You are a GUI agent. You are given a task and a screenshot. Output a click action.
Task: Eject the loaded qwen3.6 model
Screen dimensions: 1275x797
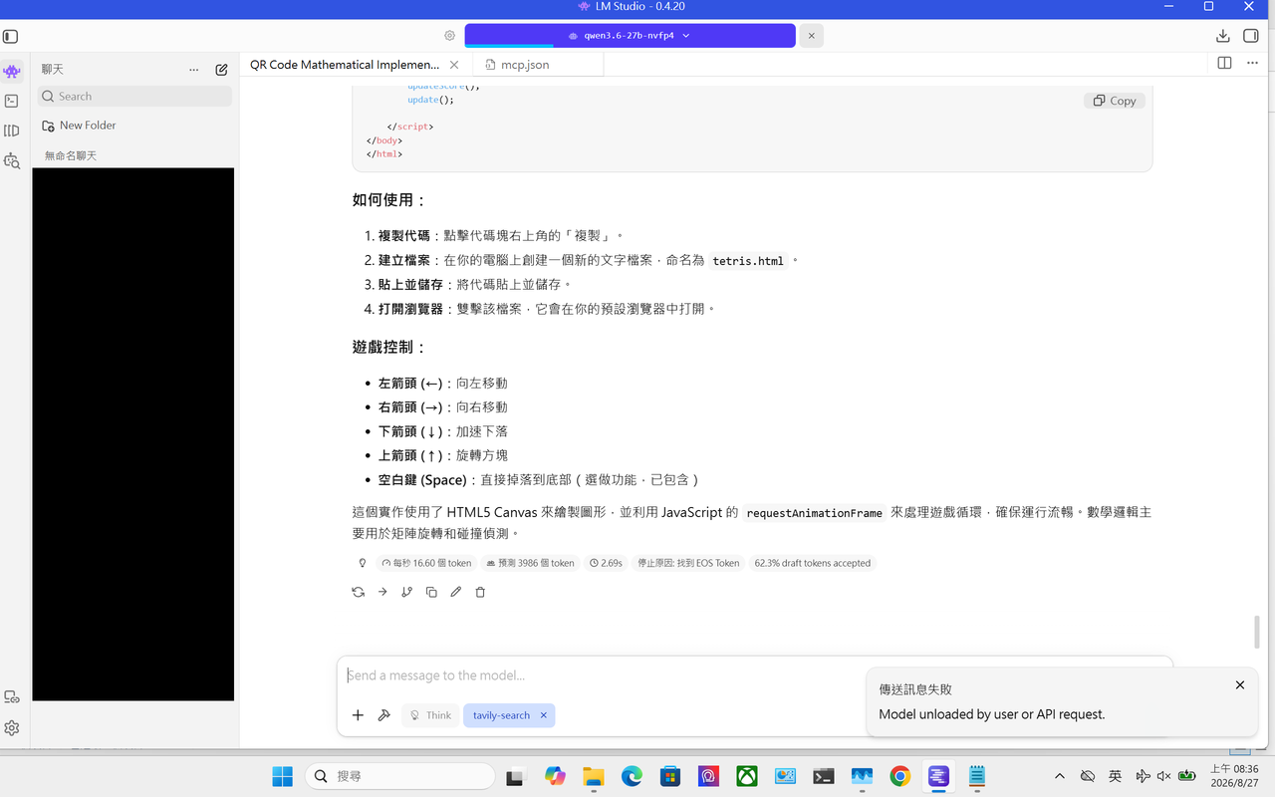click(x=811, y=36)
